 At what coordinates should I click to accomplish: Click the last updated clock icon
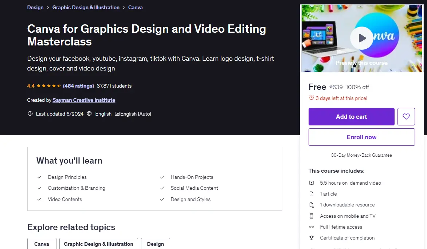click(x=30, y=114)
